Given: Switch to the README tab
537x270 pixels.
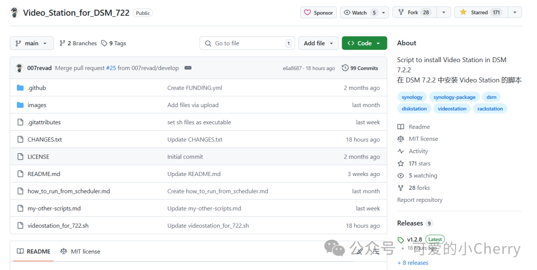Looking at the screenshot, I should click(34, 252).
